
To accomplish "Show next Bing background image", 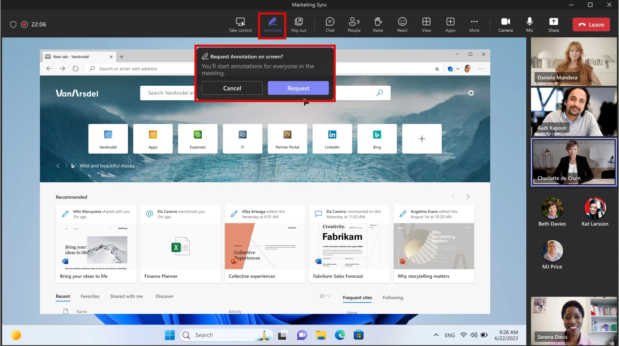I will pyautogui.click(x=66, y=165).
